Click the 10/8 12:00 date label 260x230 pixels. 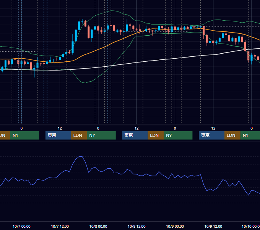click(136, 226)
